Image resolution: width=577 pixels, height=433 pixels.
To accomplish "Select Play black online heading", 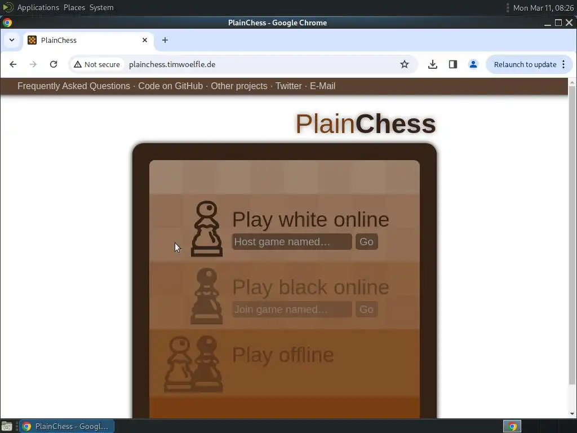I will tap(310, 287).
